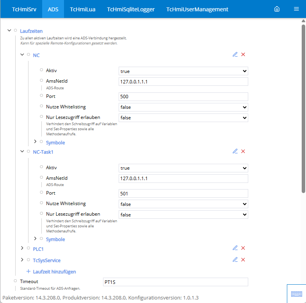Delete the PLC1 runtime with red X

(x=243, y=248)
